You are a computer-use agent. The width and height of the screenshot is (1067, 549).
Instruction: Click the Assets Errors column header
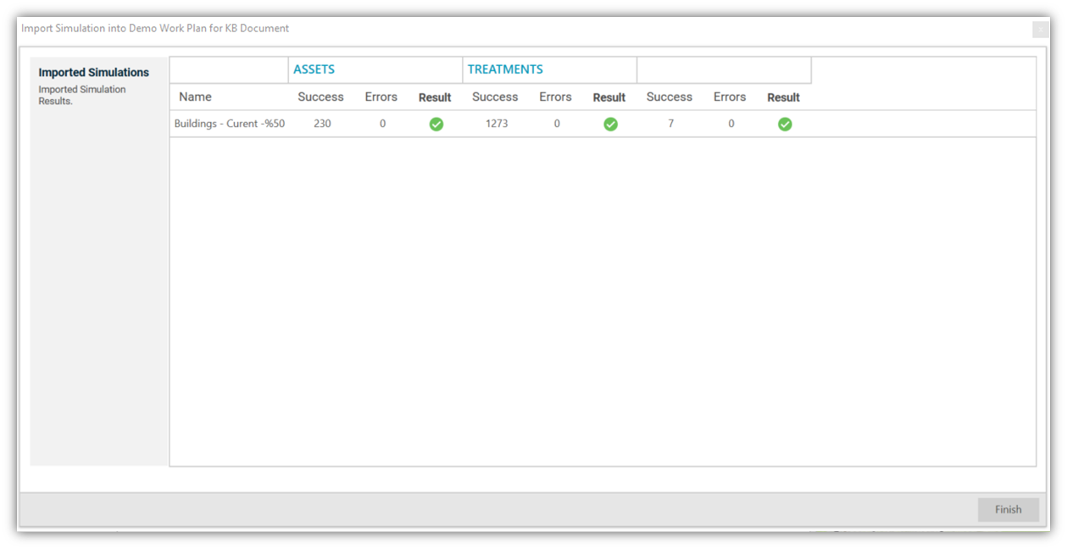point(381,97)
